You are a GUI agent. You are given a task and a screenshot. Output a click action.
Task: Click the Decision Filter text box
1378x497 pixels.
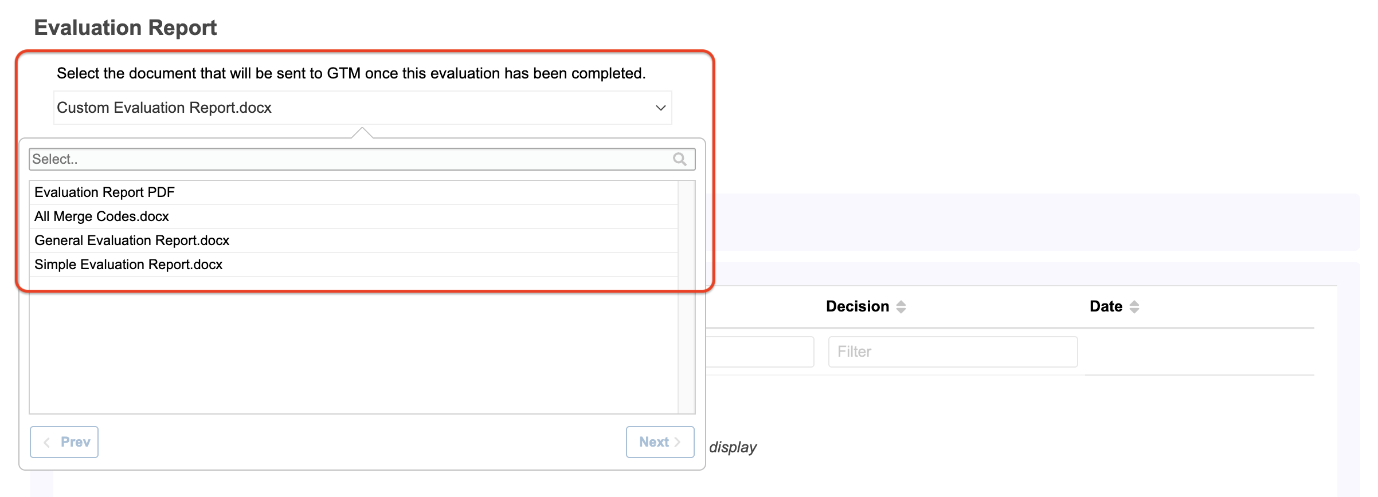tap(953, 352)
